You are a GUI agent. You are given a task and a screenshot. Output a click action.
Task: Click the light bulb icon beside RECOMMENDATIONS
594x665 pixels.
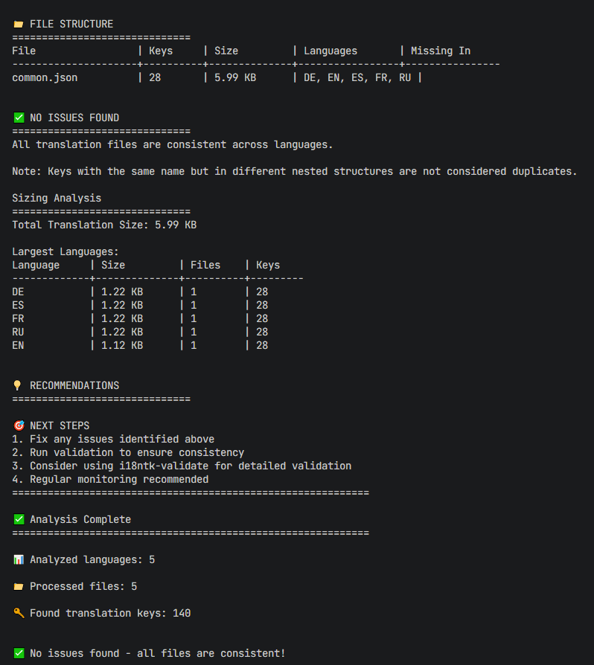[x=17, y=385]
